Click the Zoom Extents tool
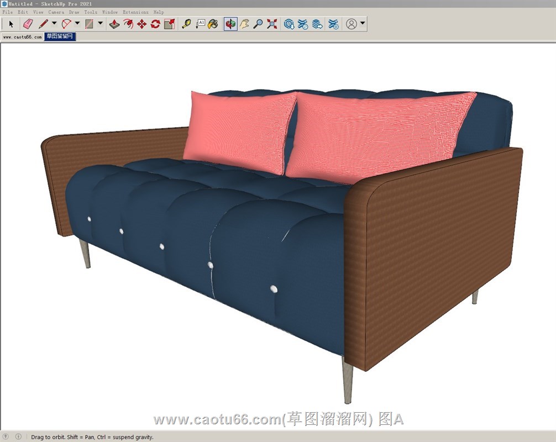556x442 pixels. (x=272, y=24)
